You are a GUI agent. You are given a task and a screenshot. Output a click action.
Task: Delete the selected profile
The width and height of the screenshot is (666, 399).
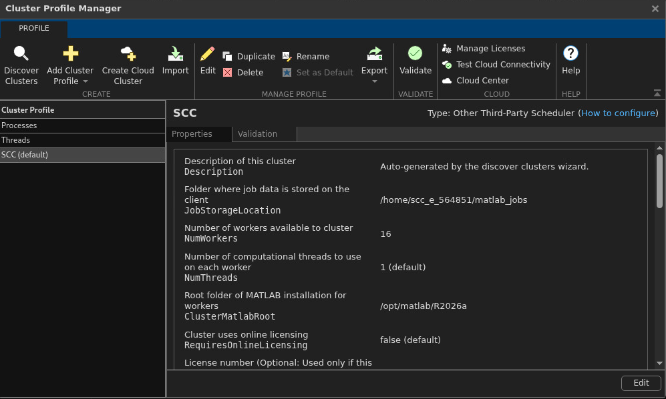243,73
